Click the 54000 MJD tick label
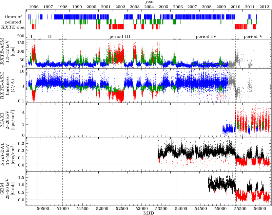Screen dimensions: 272x215 [x=181, y=208]
